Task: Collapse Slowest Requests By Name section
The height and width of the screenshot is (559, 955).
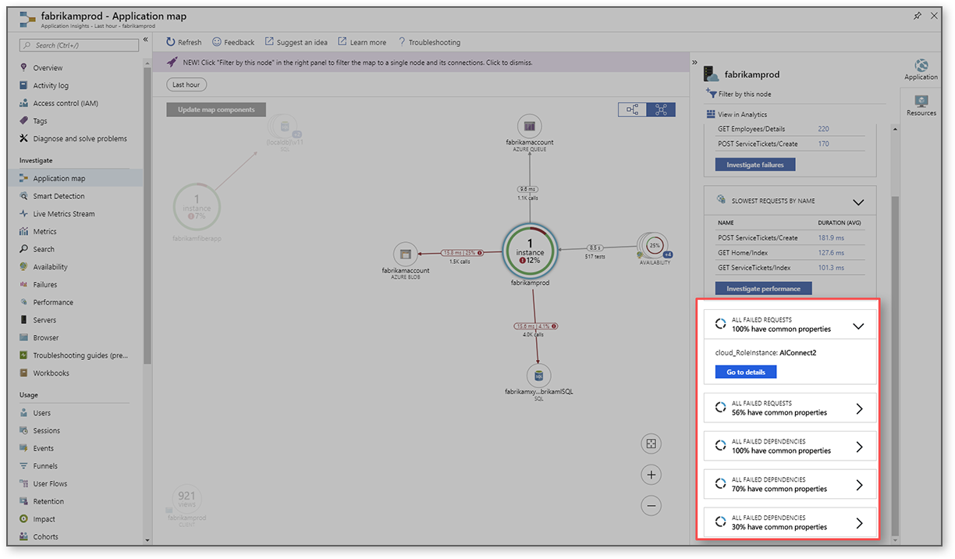Action: [x=858, y=202]
